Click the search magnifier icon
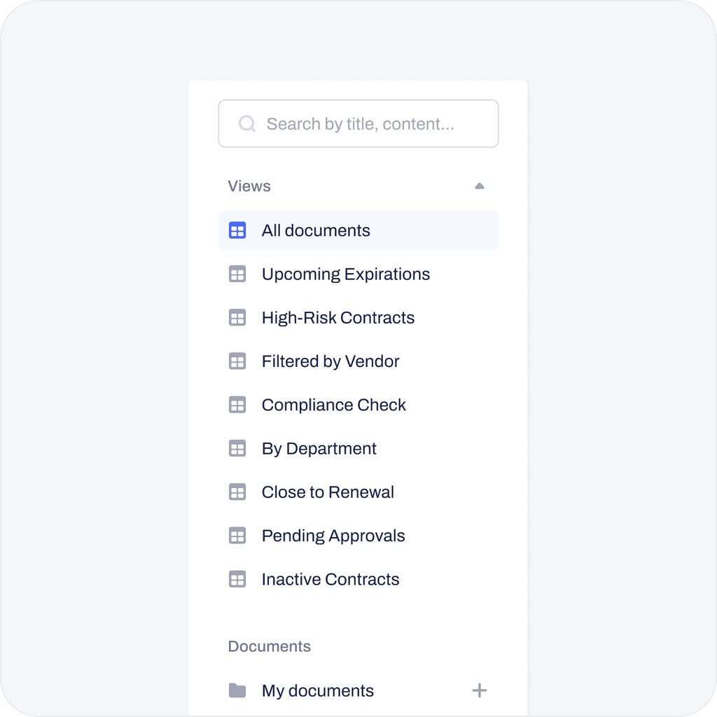Image resolution: width=717 pixels, height=717 pixels. click(246, 123)
